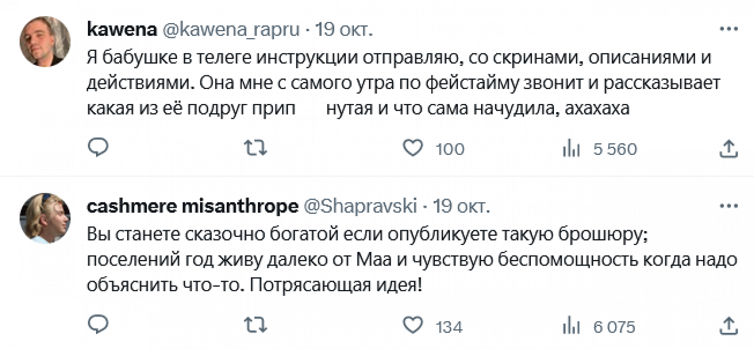This screenshot has width=754, height=349.
Task: Go to kawena display name profile
Action: tap(121, 30)
